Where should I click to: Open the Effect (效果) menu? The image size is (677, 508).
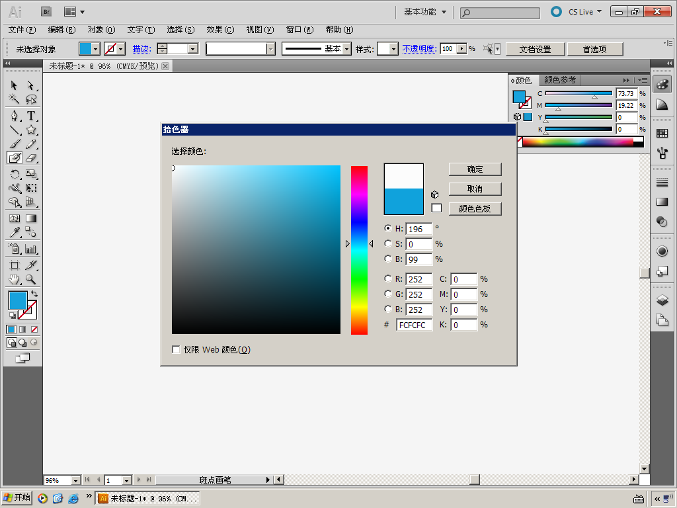point(220,30)
